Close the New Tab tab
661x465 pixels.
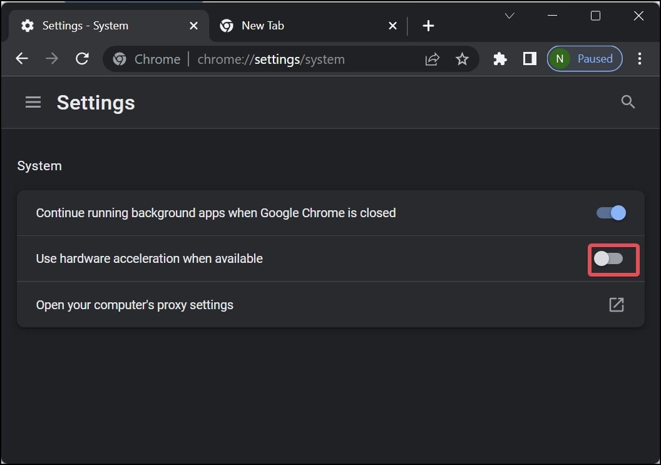coord(392,26)
